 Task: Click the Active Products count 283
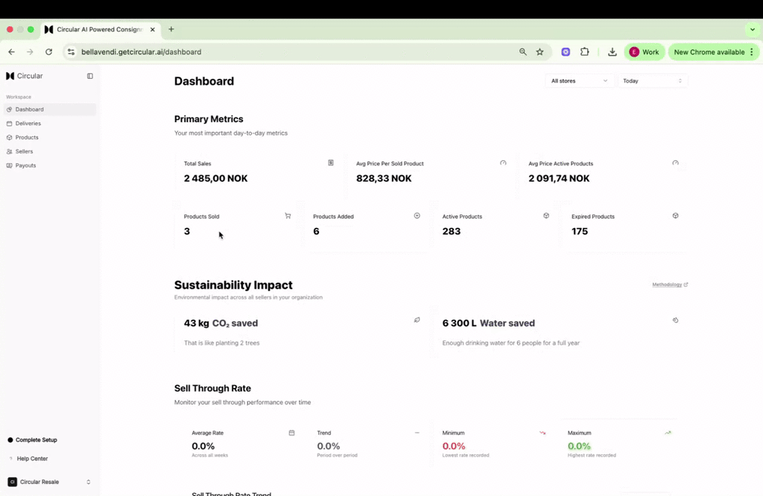click(x=451, y=232)
